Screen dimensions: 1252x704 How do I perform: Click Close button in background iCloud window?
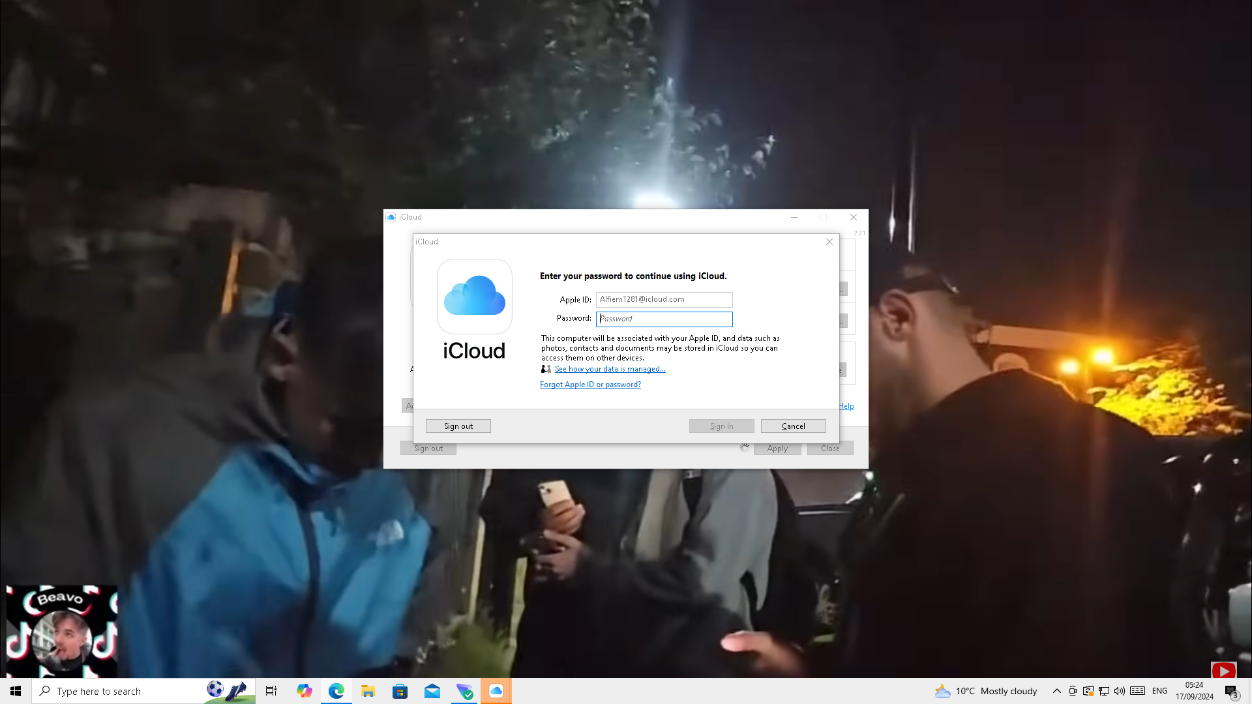click(830, 448)
